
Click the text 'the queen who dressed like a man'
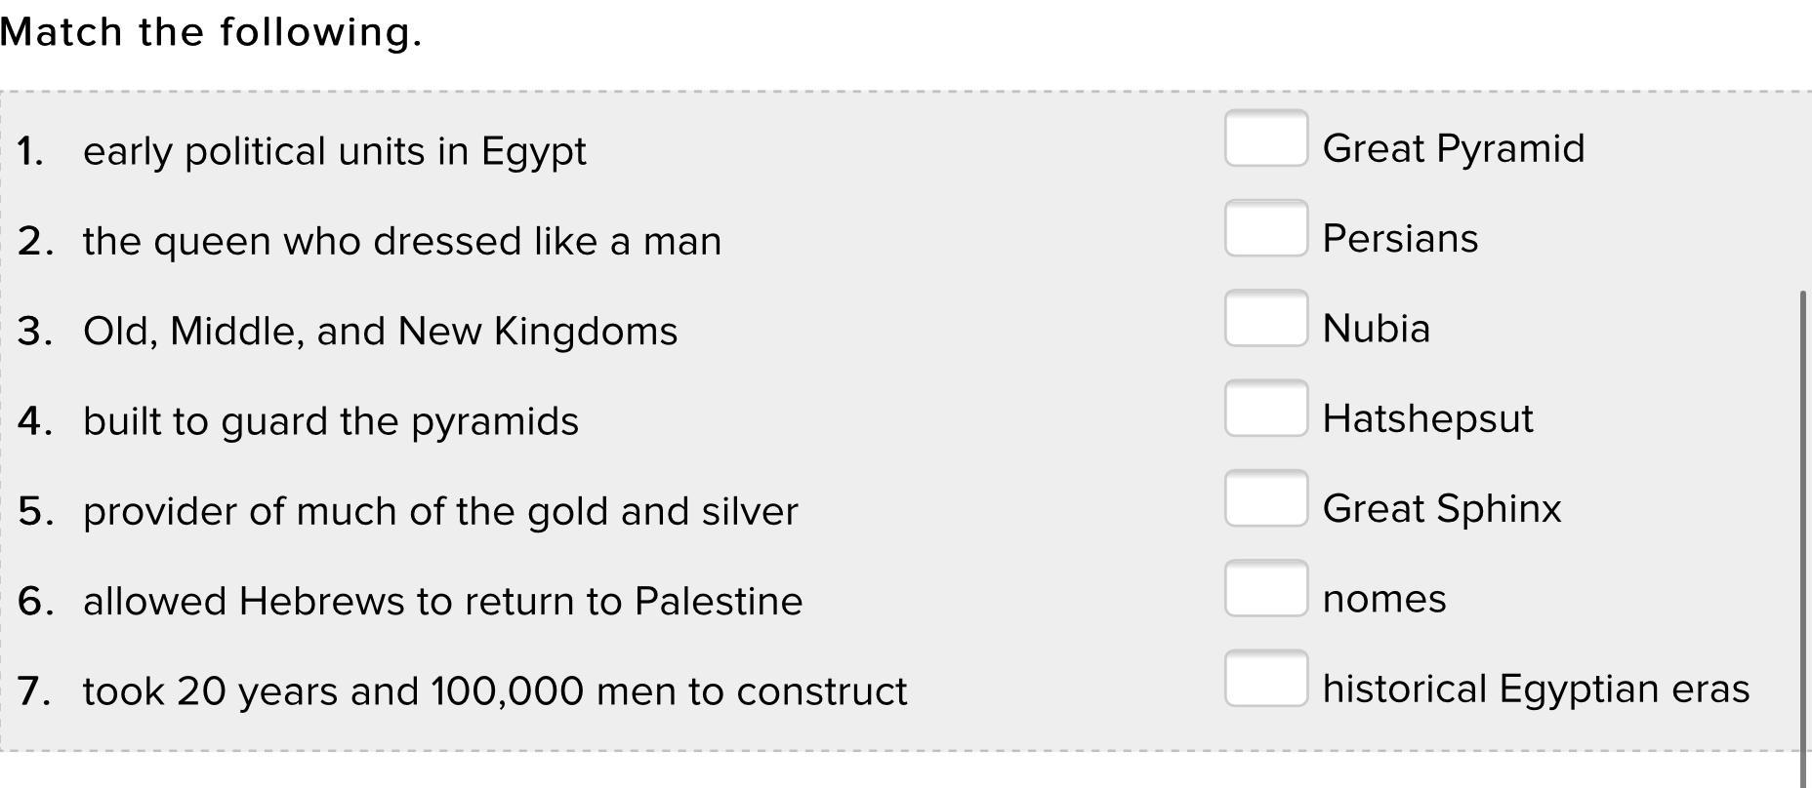[402, 241]
